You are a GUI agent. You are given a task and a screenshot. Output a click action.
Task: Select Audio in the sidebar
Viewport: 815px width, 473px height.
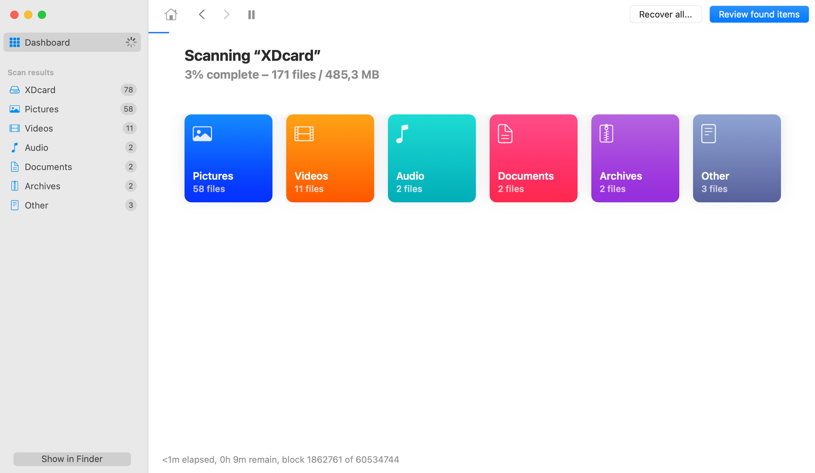pos(35,147)
